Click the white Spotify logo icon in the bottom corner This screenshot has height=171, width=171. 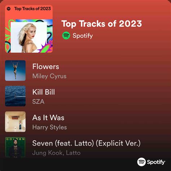(x=141, y=162)
